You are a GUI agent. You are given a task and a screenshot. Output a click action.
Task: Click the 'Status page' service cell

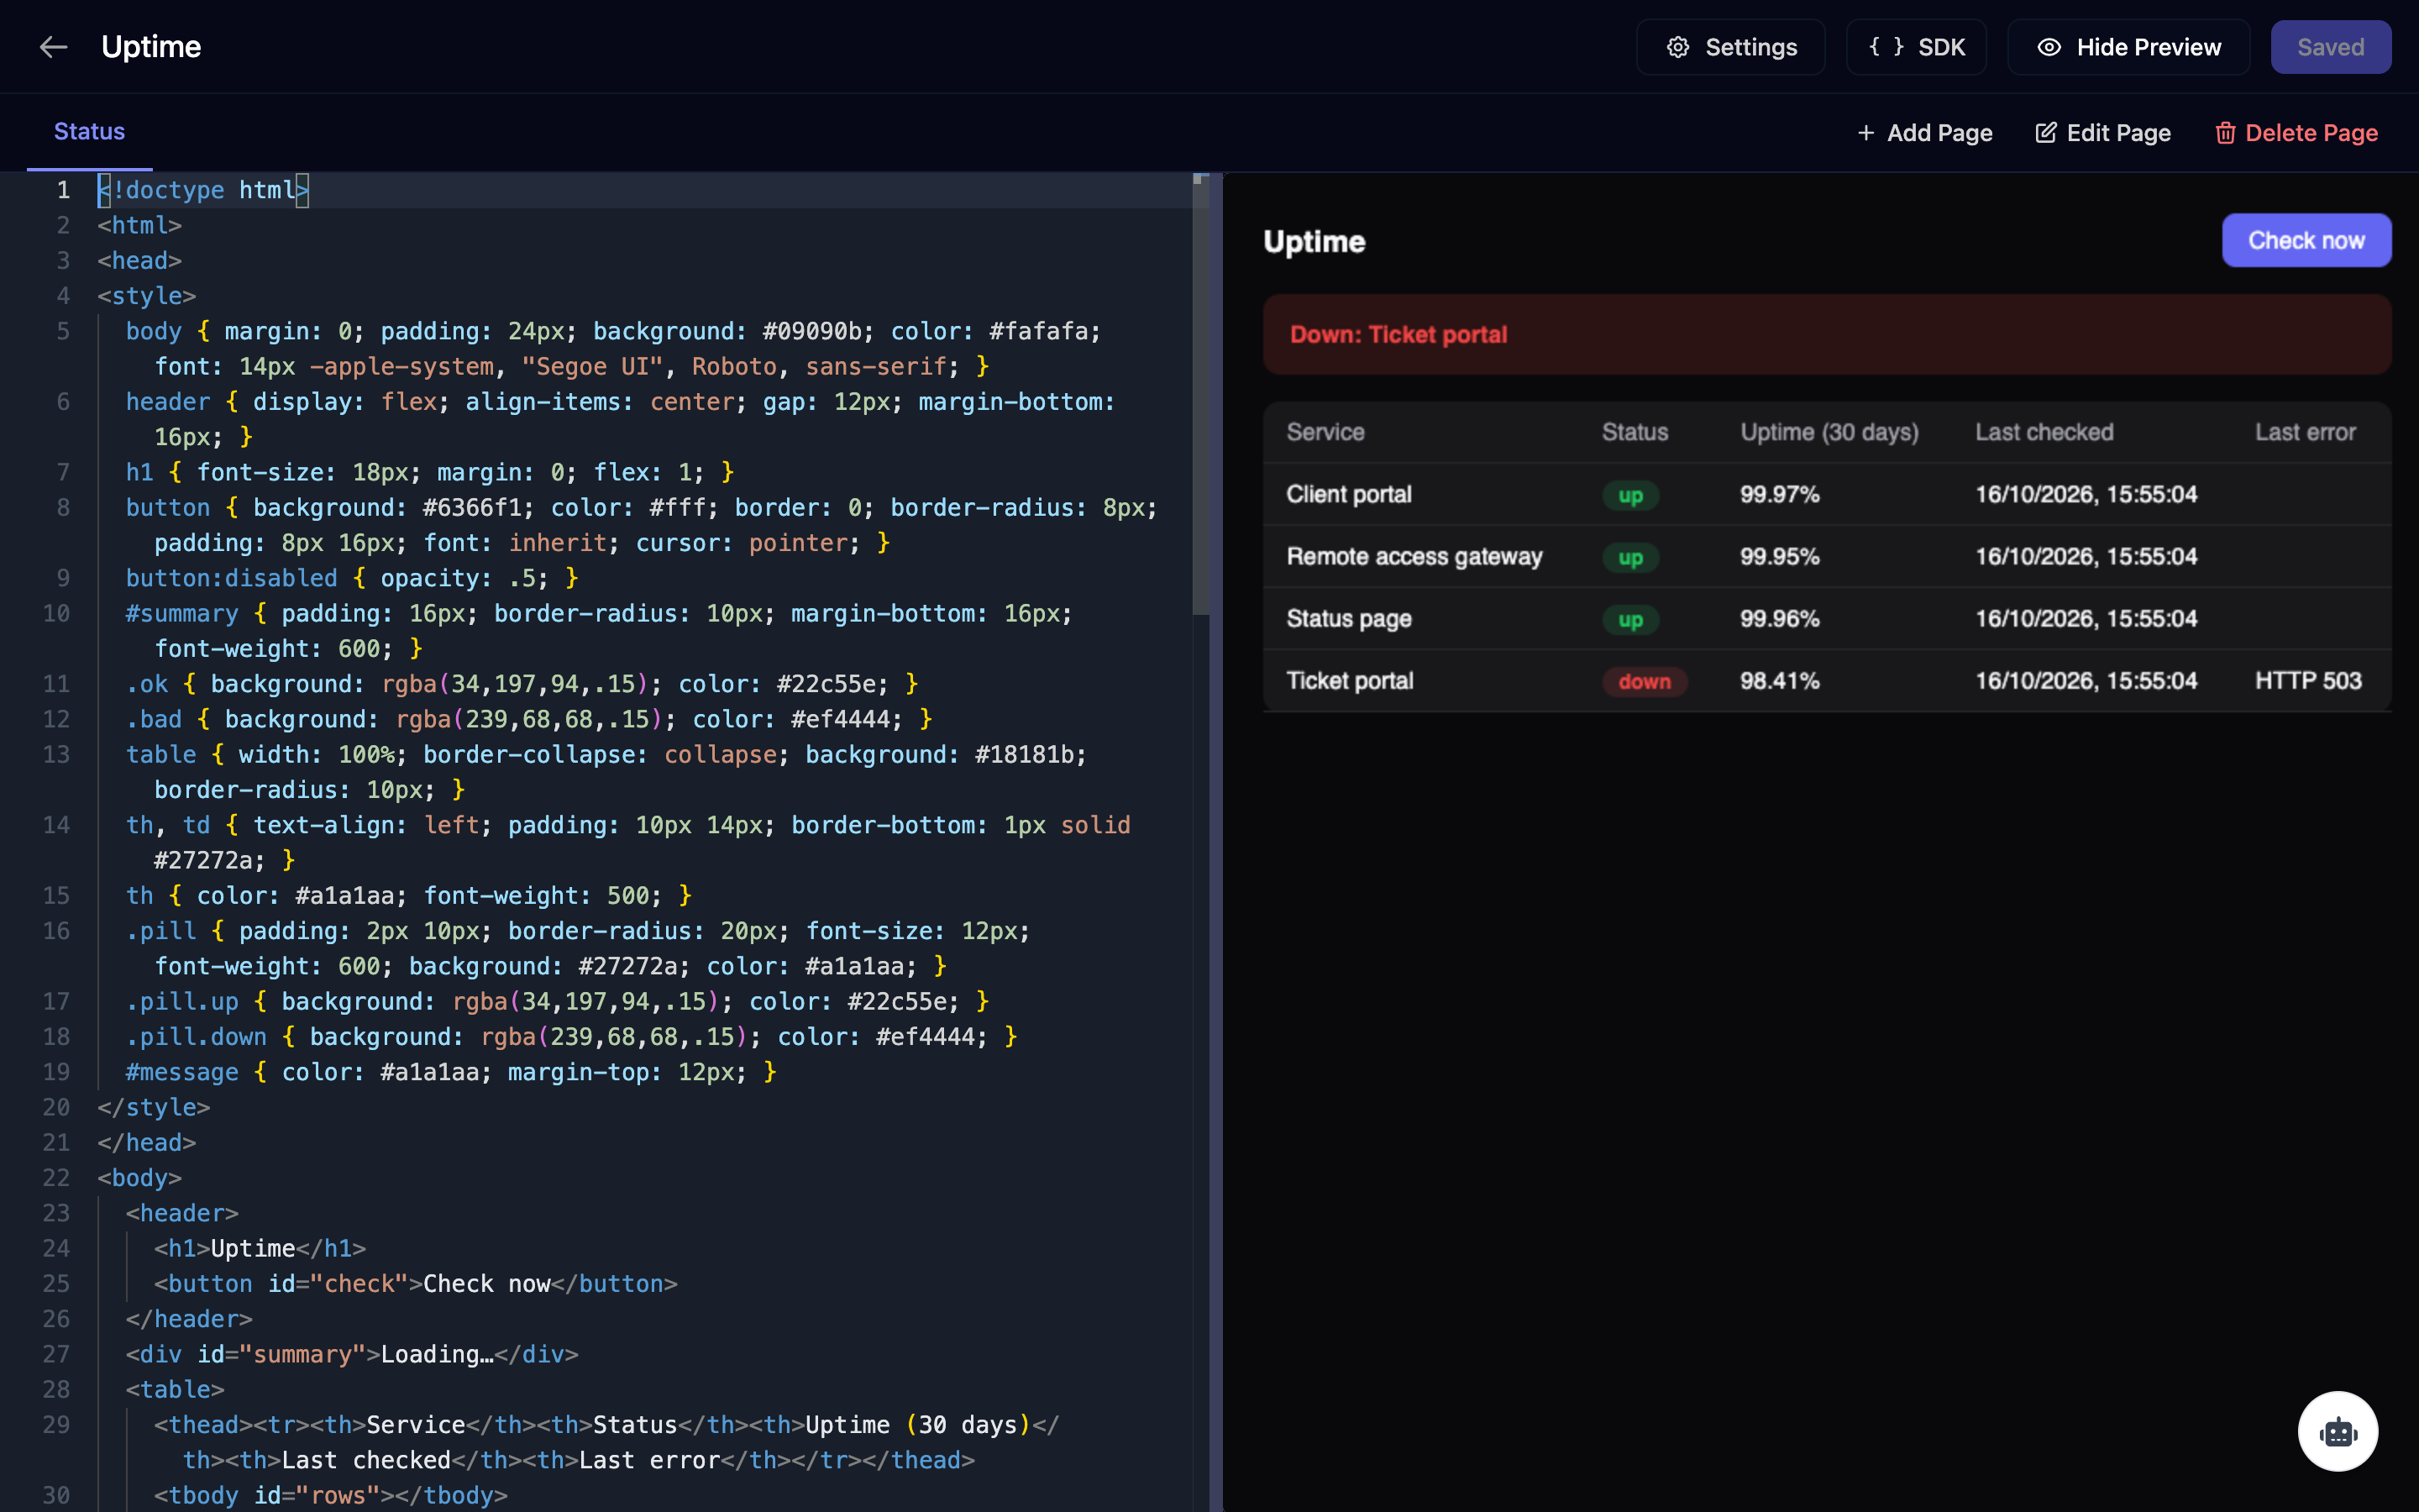(1348, 618)
